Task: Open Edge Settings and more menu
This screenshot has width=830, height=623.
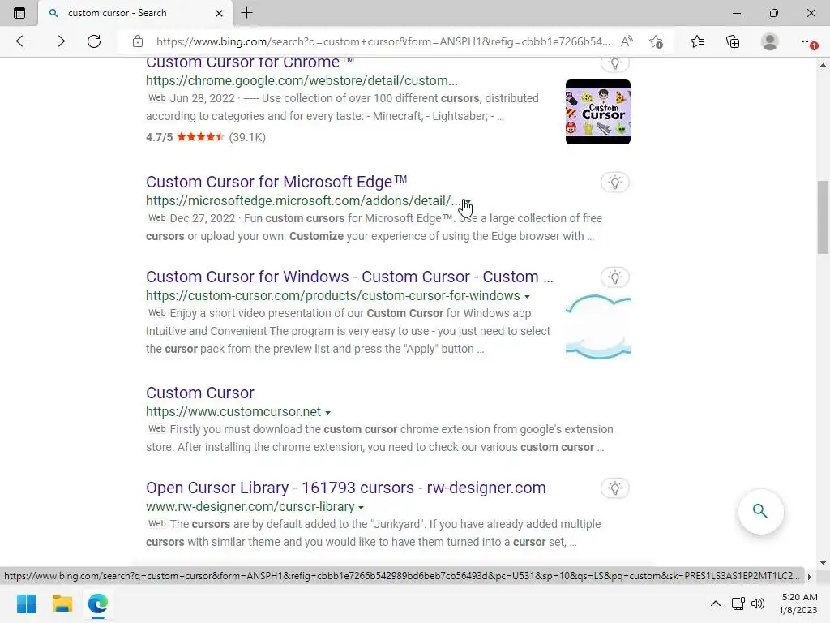Action: pos(807,41)
